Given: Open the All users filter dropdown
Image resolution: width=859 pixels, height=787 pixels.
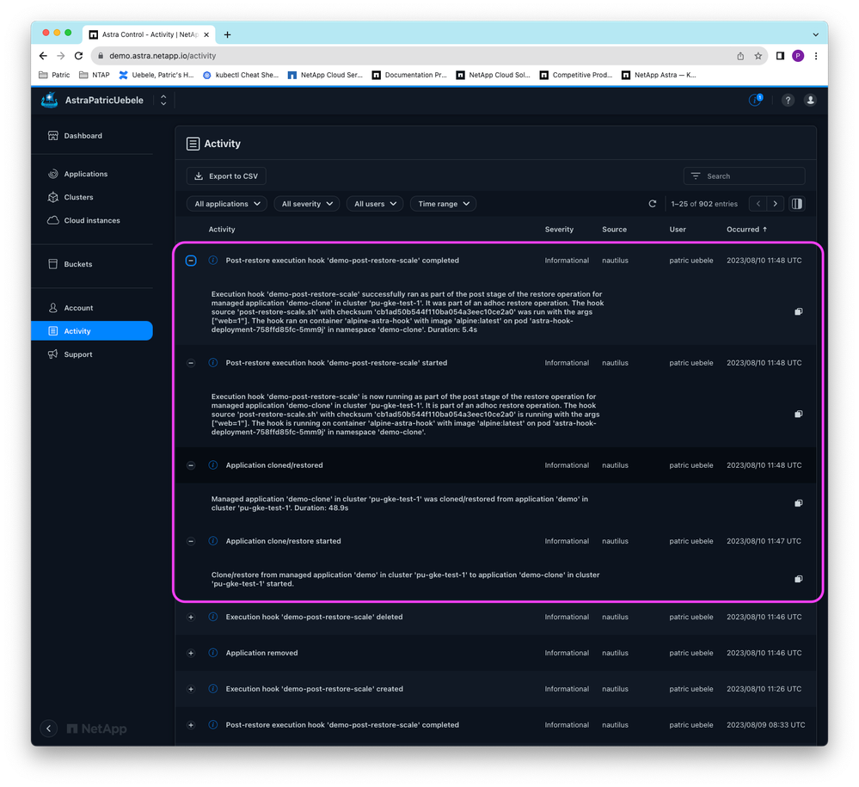Looking at the screenshot, I should click(375, 204).
